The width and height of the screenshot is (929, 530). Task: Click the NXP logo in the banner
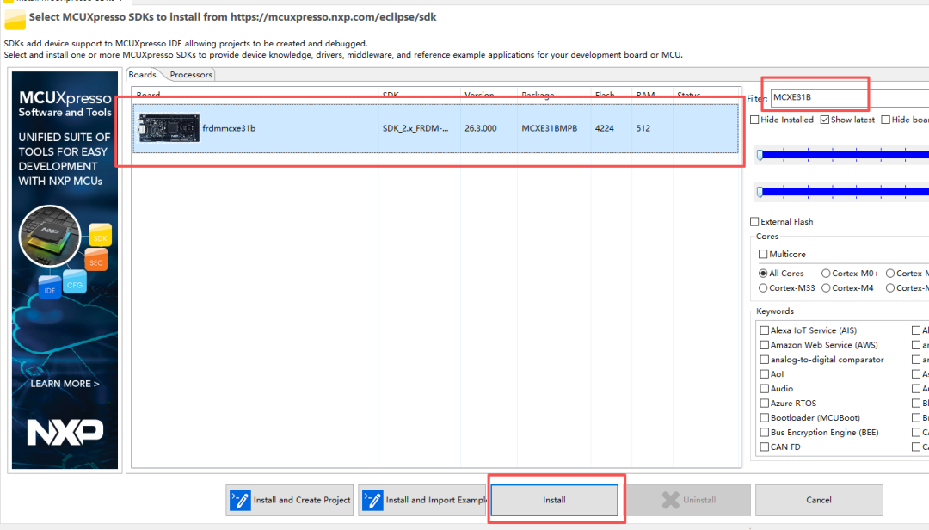65,432
